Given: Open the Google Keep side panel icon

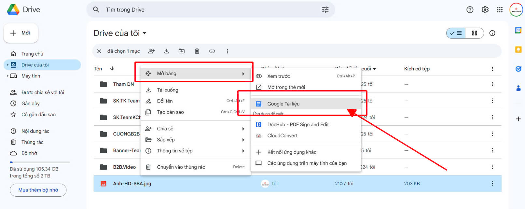Looking at the screenshot, I should pos(518,49).
